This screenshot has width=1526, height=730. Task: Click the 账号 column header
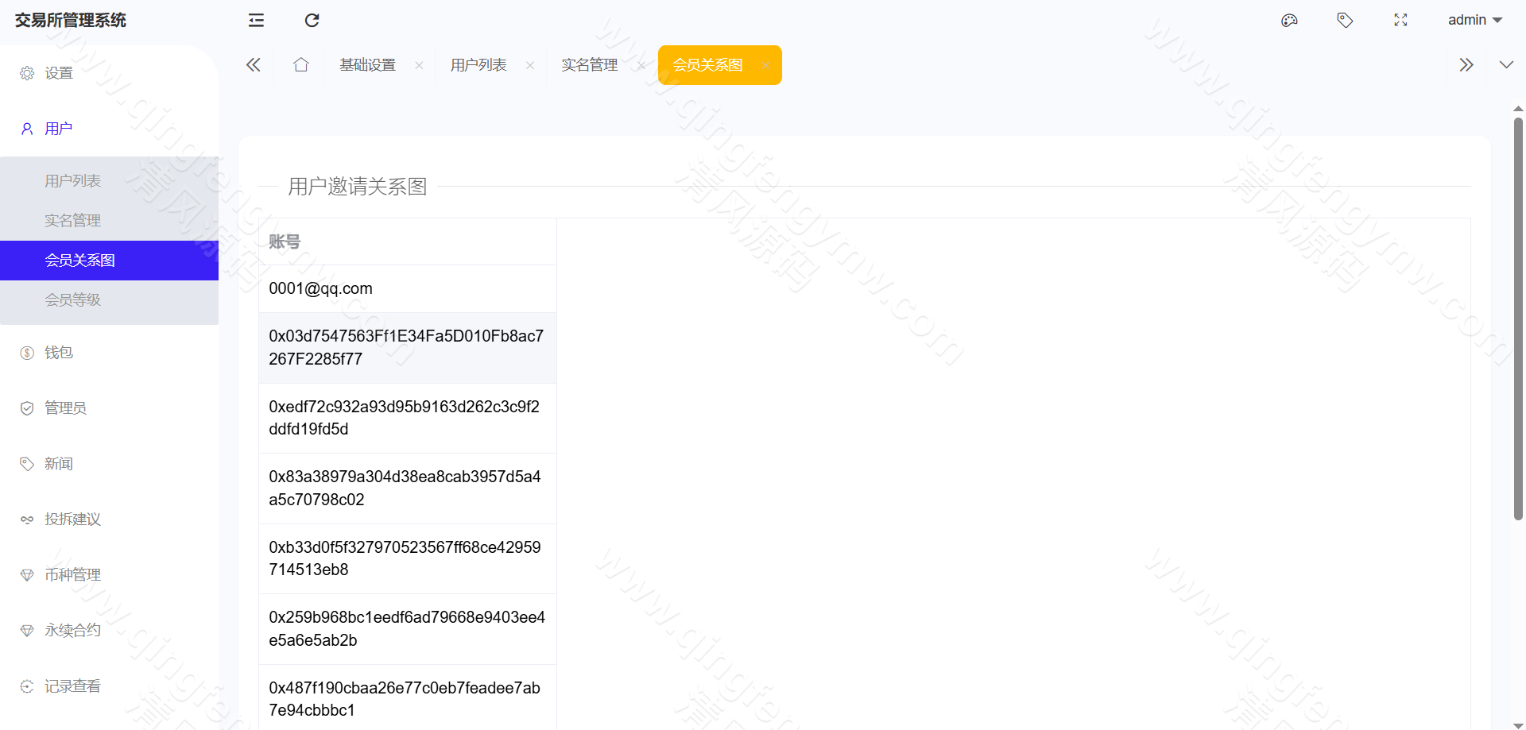click(285, 241)
